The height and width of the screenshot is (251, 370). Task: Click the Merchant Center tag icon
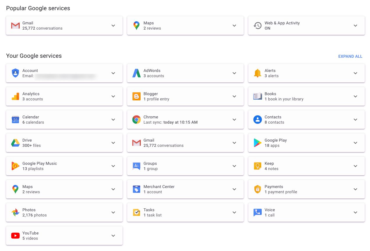tap(137, 189)
